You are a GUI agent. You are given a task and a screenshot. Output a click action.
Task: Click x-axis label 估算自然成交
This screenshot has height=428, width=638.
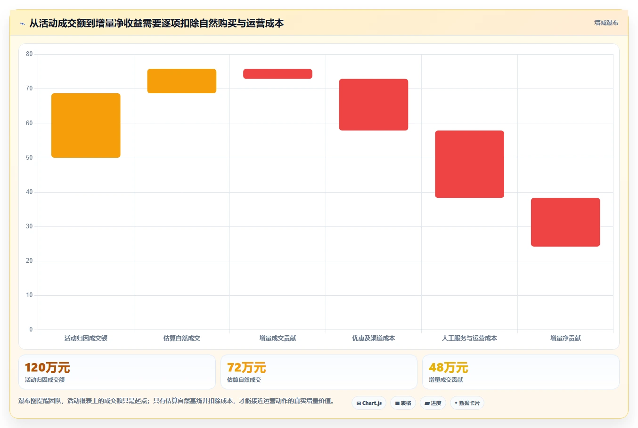click(182, 338)
